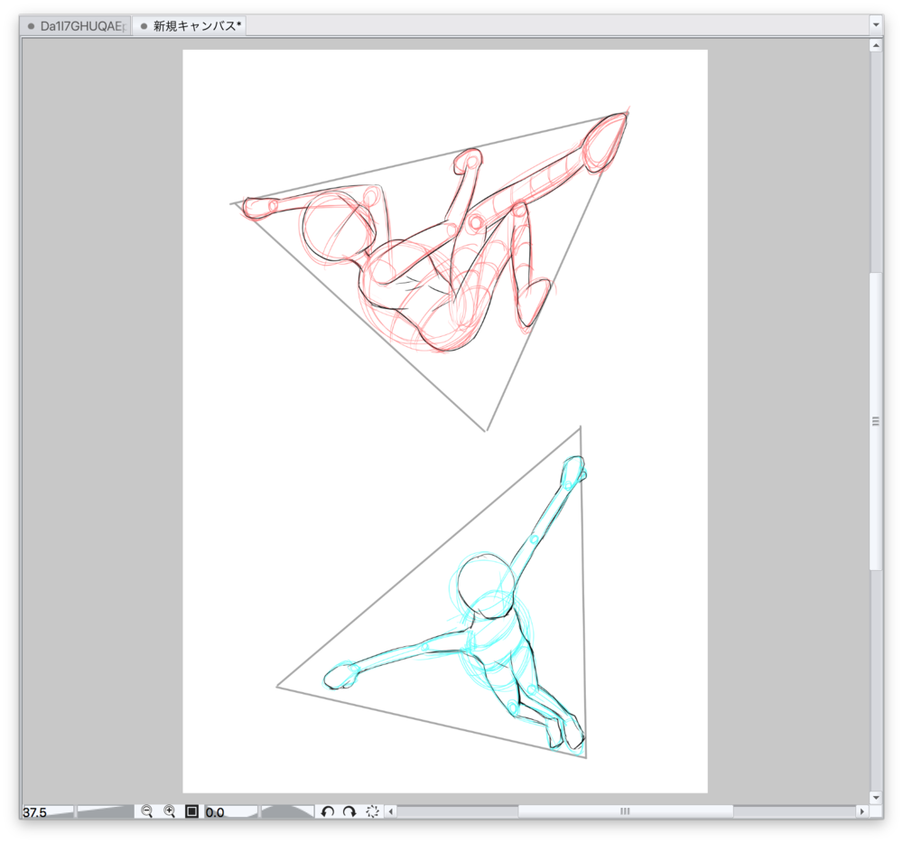903x843 pixels.
Task: Rotate canvas left with the counterclockwise arrow
Action: coord(328,811)
